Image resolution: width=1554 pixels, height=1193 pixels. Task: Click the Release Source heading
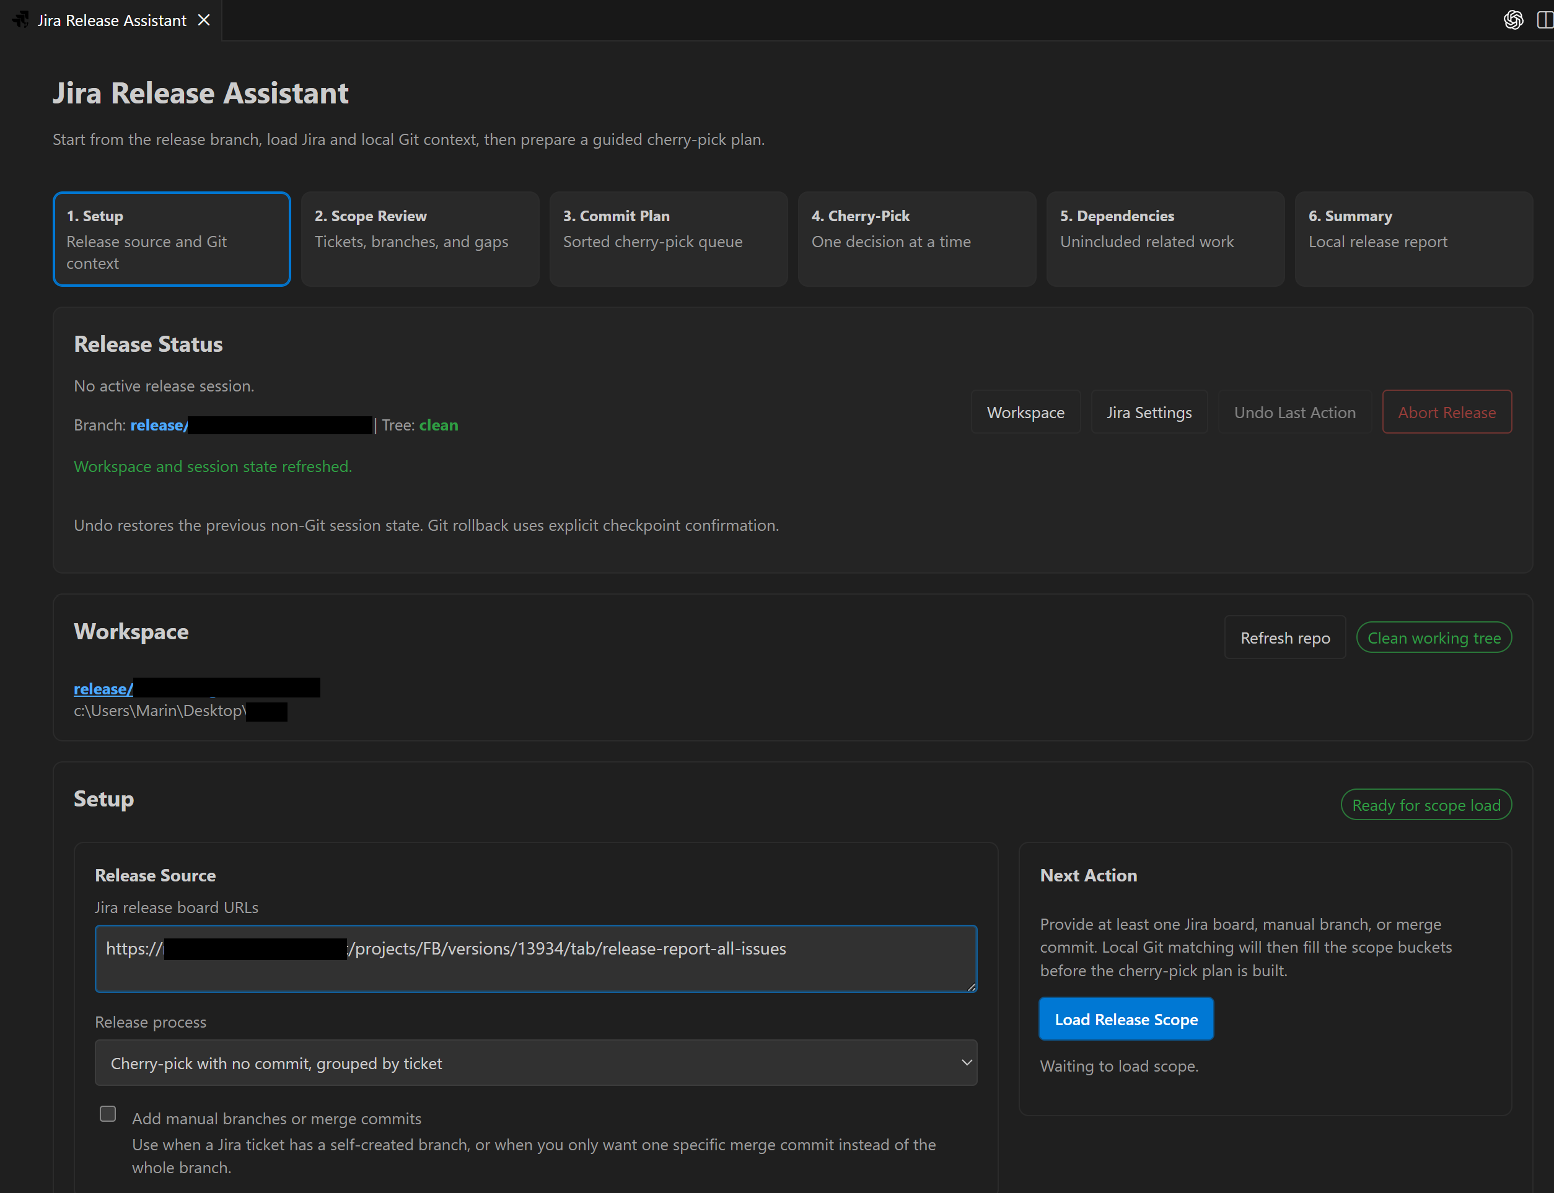click(x=156, y=876)
